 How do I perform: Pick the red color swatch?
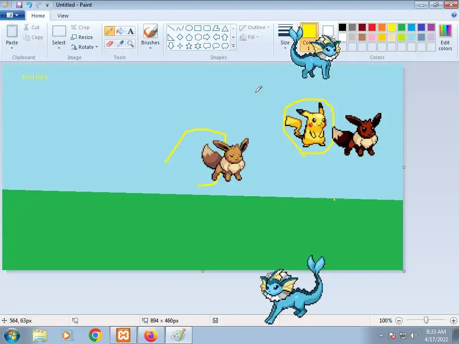click(x=372, y=27)
